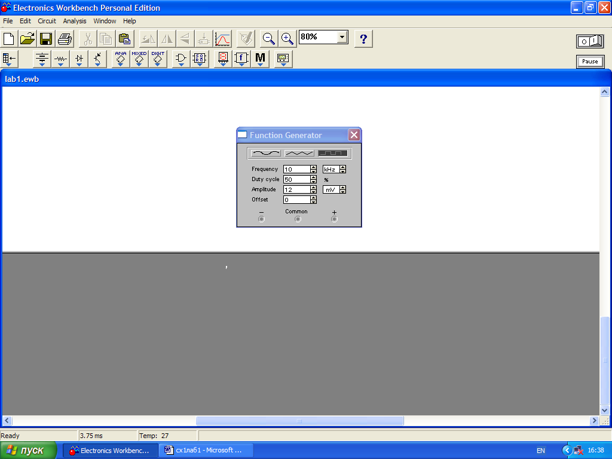
Task: Click the positive output terminal
Action: (334, 219)
